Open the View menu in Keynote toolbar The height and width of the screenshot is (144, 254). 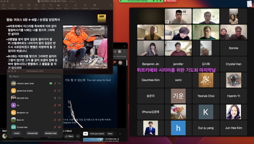tap(4, 6)
